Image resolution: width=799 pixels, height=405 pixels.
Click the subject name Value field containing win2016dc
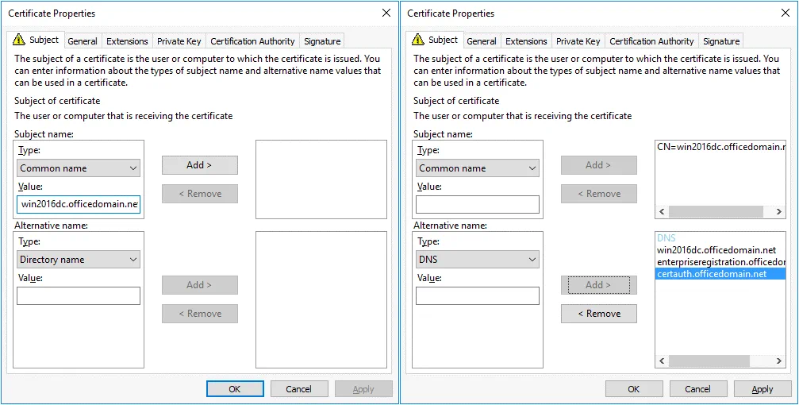pos(79,205)
